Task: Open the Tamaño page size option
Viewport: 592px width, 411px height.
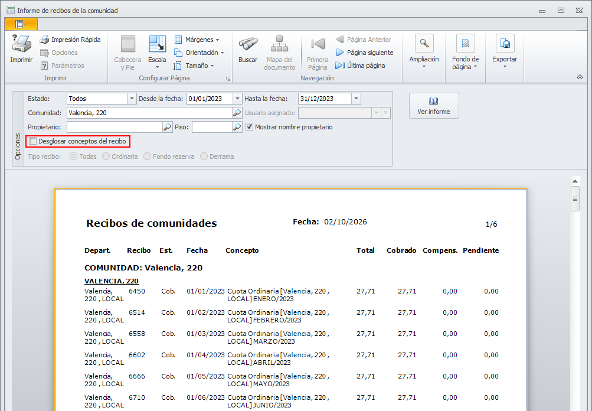Action: tap(194, 66)
